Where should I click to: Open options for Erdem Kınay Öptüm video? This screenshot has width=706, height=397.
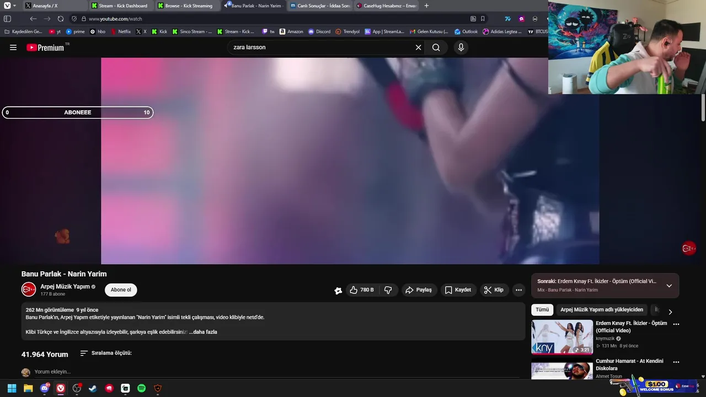pyautogui.click(x=676, y=324)
